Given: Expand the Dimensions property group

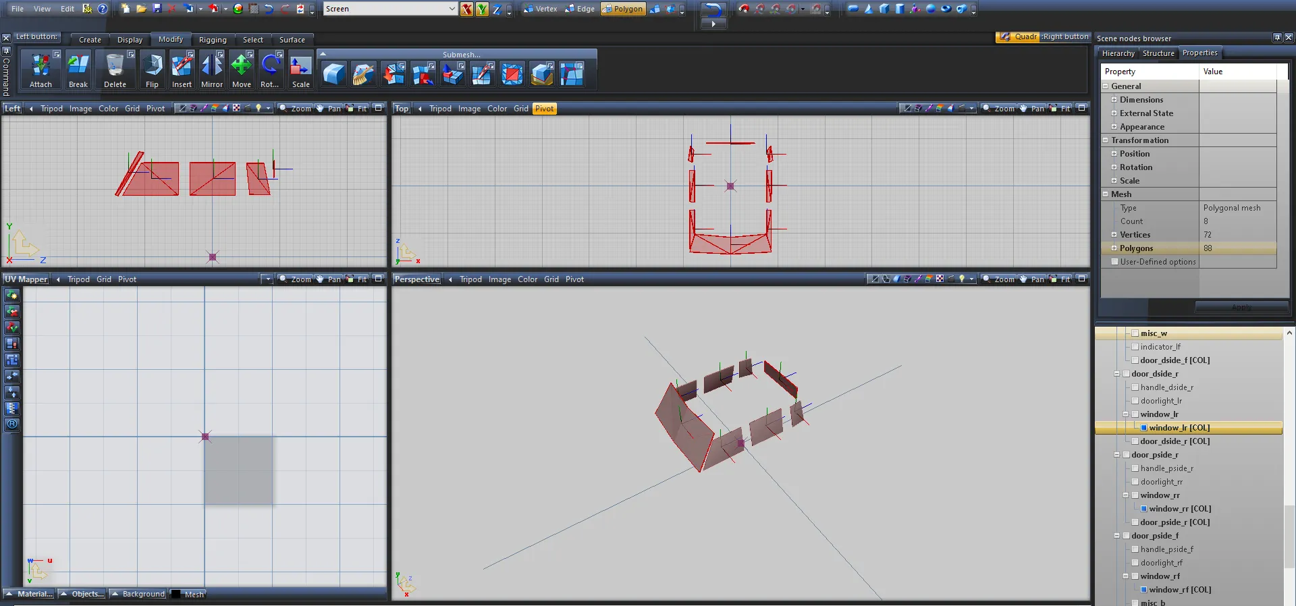Looking at the screenshot, I should pyautogui.click(x=1114, y=100).
